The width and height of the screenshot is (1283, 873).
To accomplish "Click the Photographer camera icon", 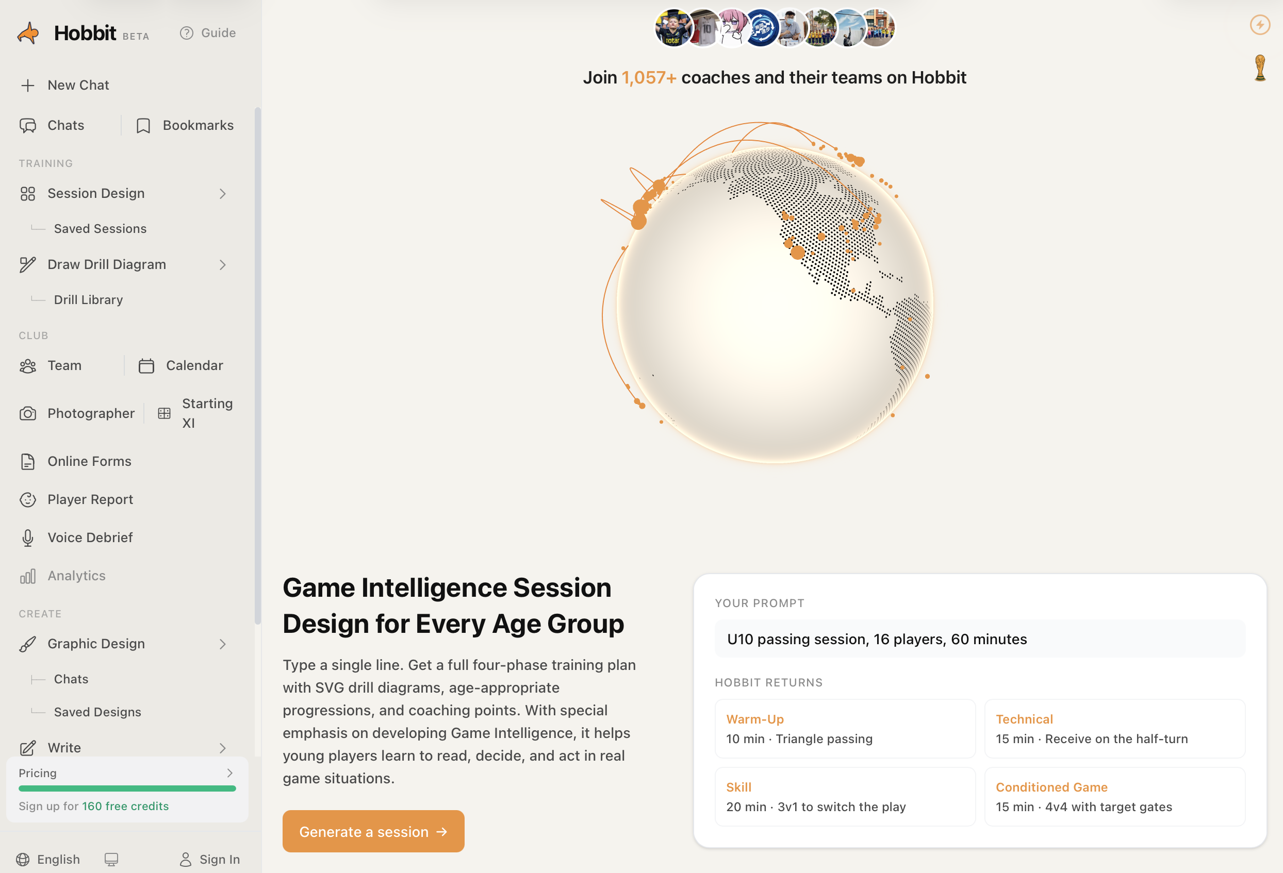I will point(28,413).
